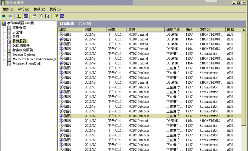Select the Internet Explorer log
This screenshot has width=248, height=151.
(x=24, y=55)
